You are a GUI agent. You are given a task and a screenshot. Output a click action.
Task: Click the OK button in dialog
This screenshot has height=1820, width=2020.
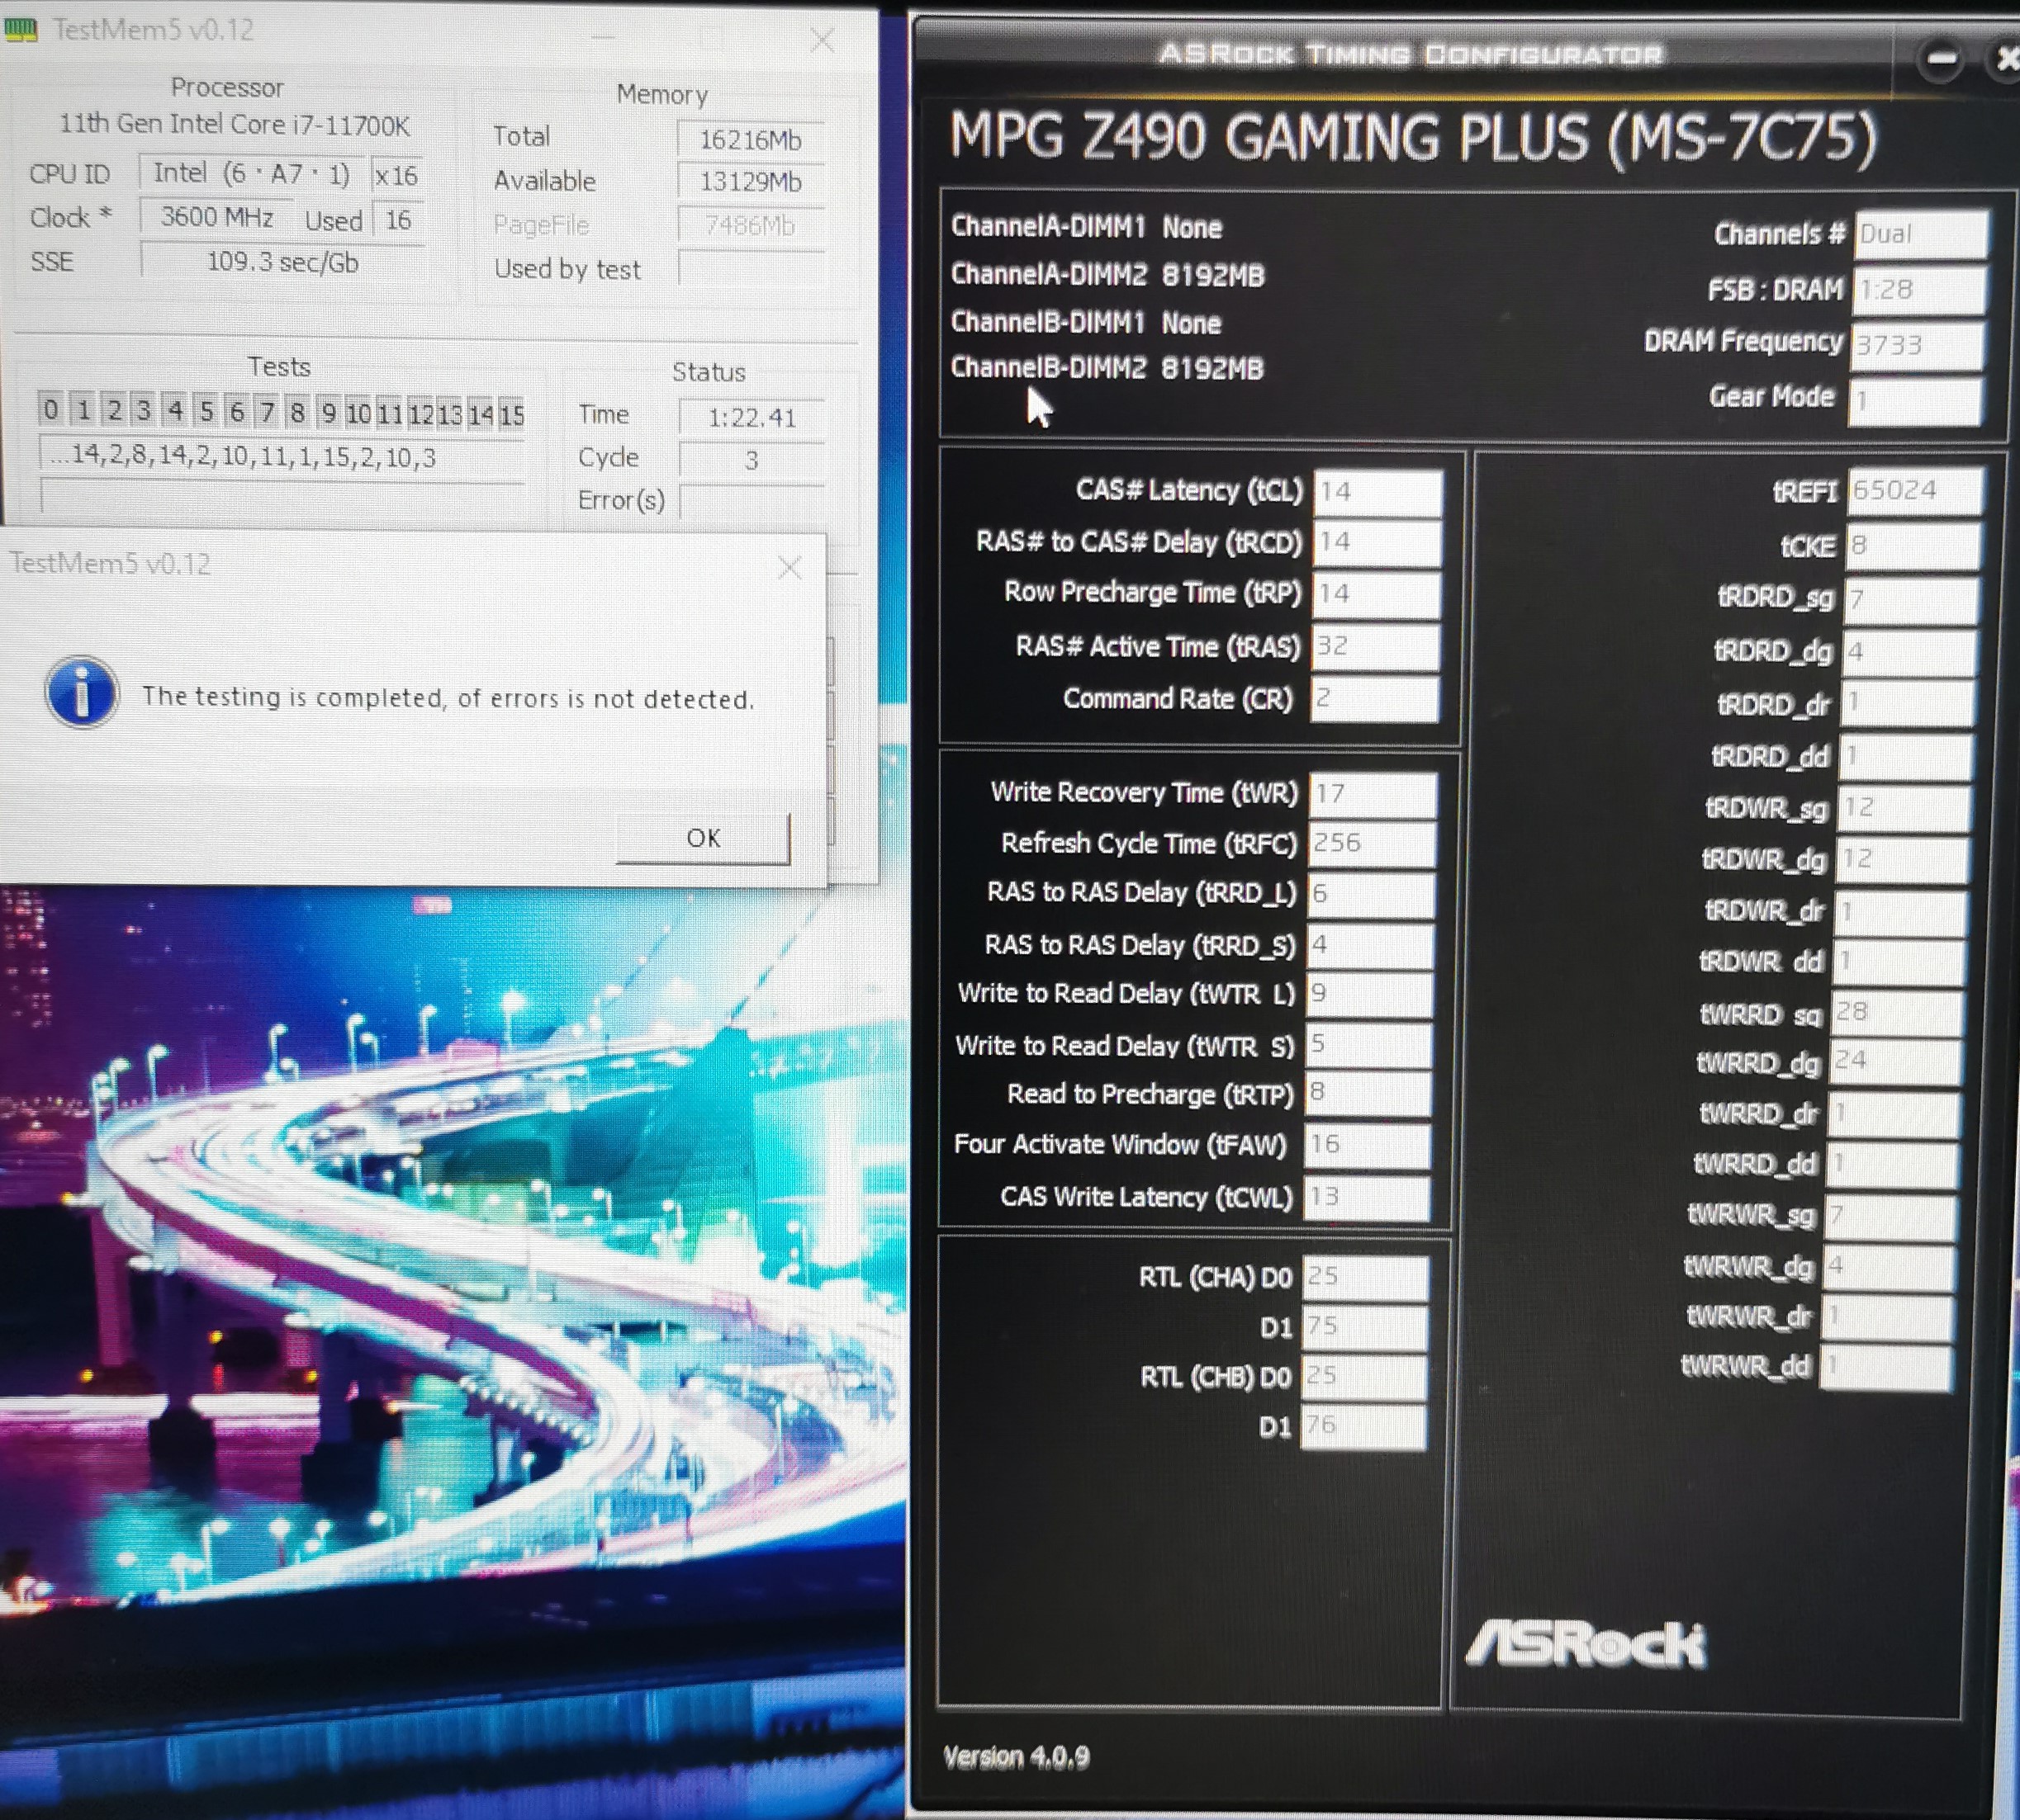[x=702, y=838]
